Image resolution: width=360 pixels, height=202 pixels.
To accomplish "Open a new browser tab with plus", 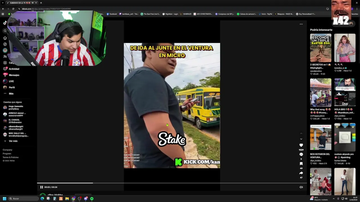I will [41, 3].
